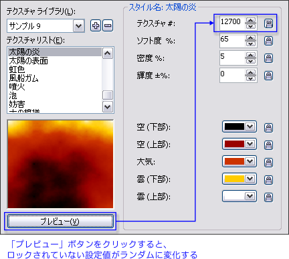This screenshot has width=289, height=259.
Task: Click the orange 大気 color swatch
Action: tap(234, 161)
